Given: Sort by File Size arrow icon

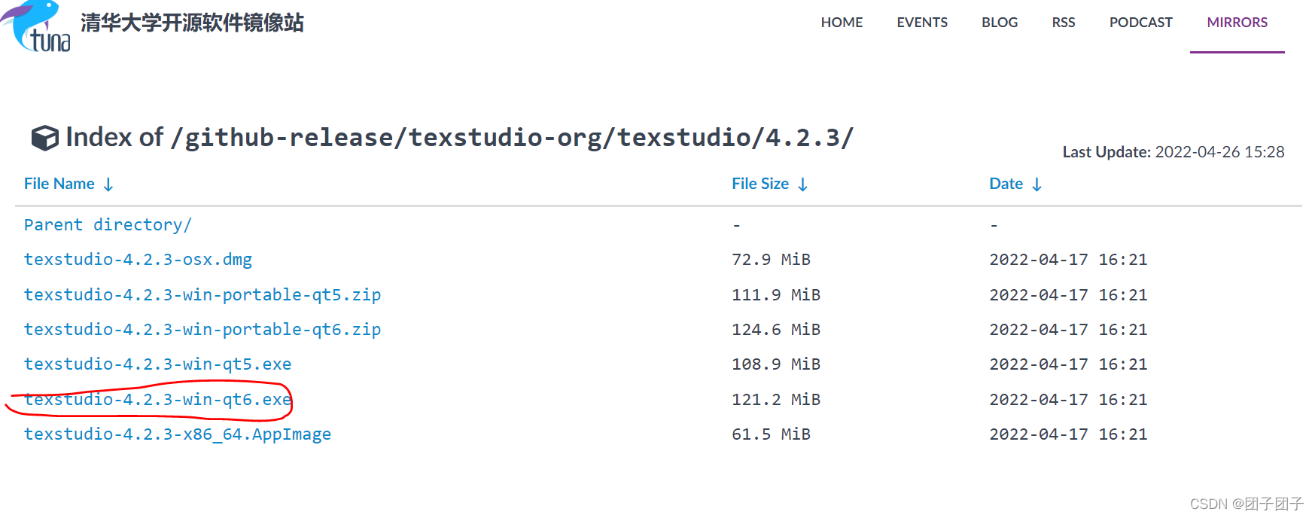Looking at the screenshot, I should coord(803,184).
